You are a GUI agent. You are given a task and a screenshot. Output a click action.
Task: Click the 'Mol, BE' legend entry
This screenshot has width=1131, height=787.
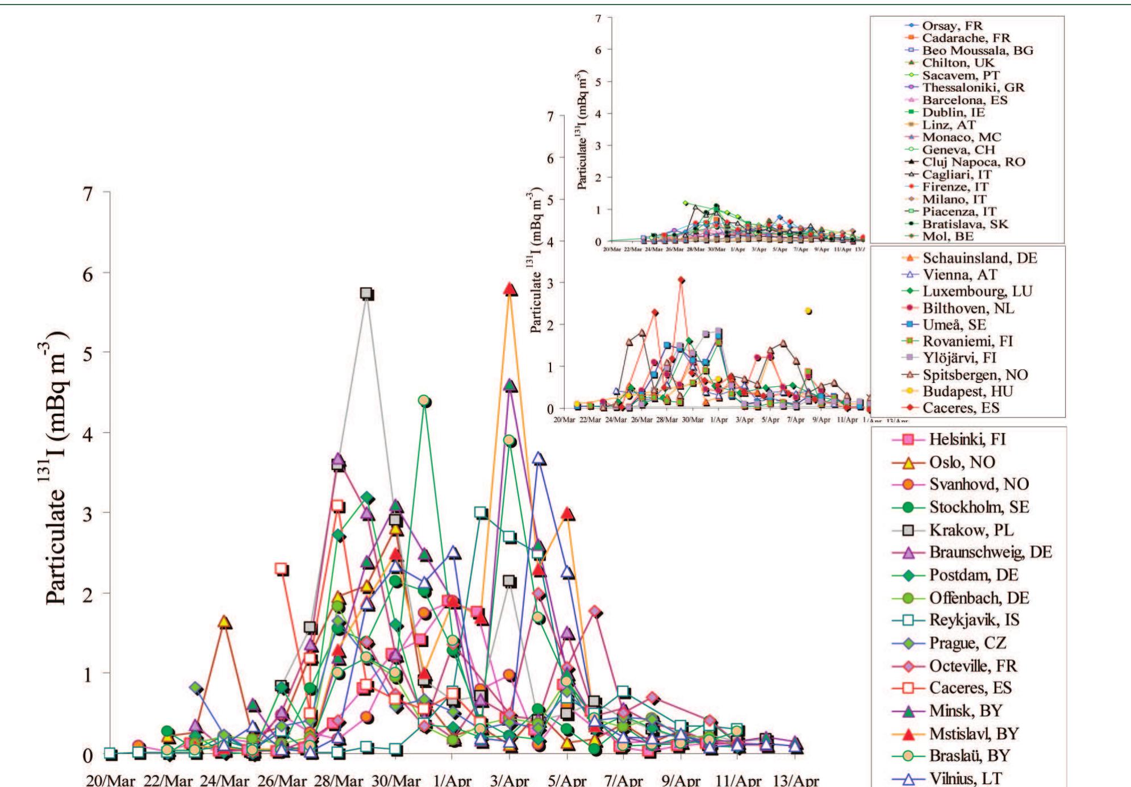point(938,236)
